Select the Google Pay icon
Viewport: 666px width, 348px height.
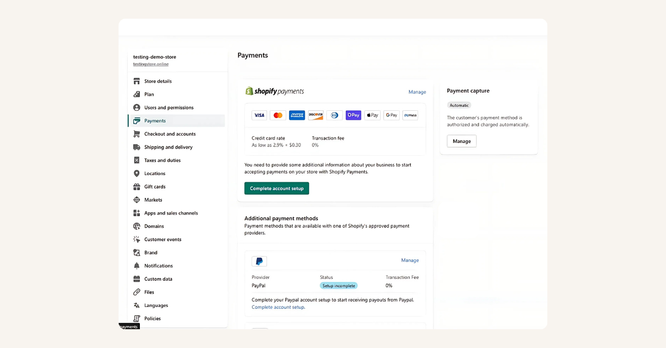[391, 115]
